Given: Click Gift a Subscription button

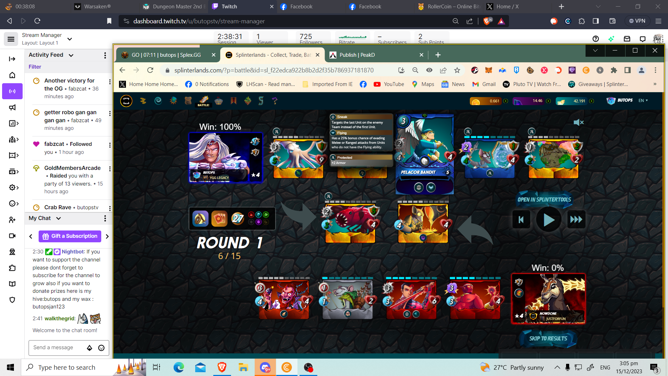Looking at the screenshot, I should pos(70,236).
